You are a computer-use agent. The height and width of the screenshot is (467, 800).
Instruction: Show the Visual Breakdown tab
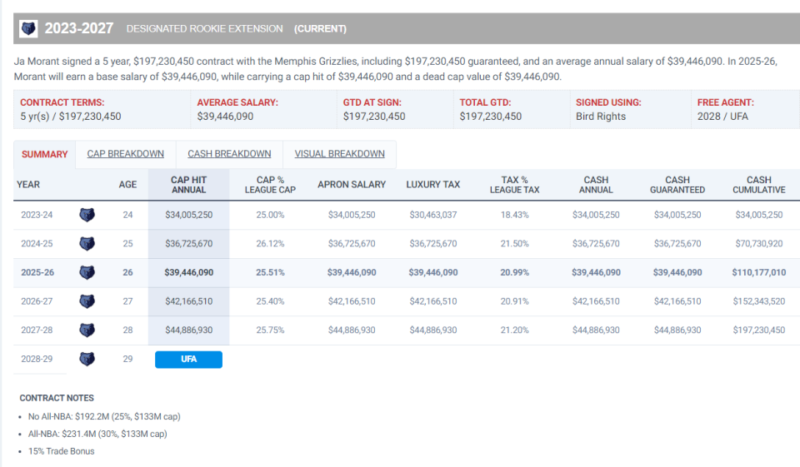coord(339,154)
